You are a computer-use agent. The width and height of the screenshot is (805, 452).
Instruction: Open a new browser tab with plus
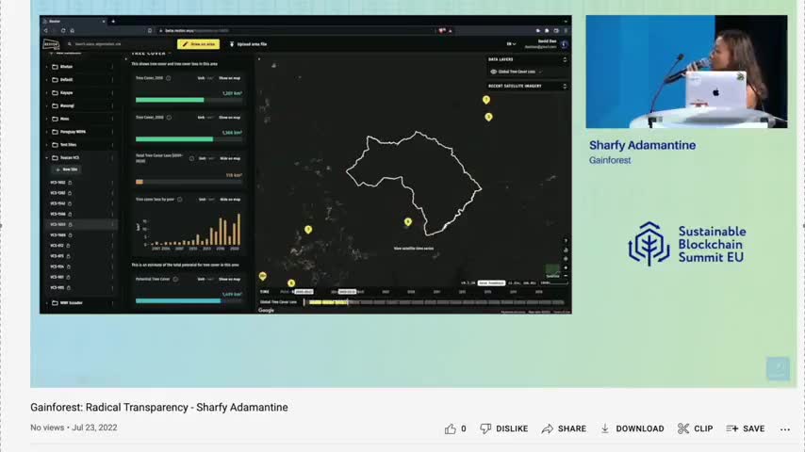coord(113,22)
